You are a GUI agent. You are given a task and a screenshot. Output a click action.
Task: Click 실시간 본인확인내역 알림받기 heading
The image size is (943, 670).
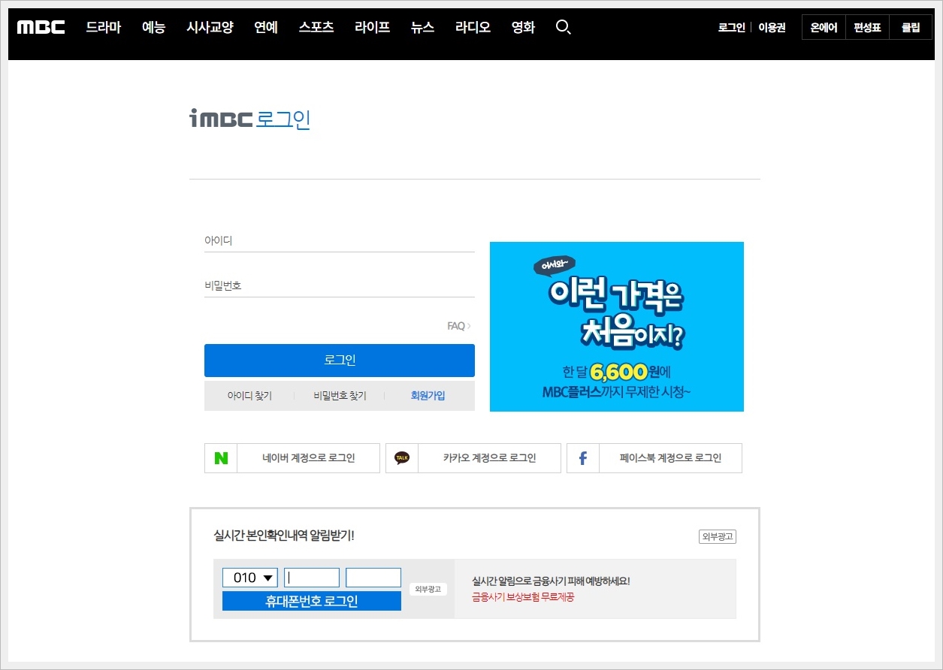(284, 536)
